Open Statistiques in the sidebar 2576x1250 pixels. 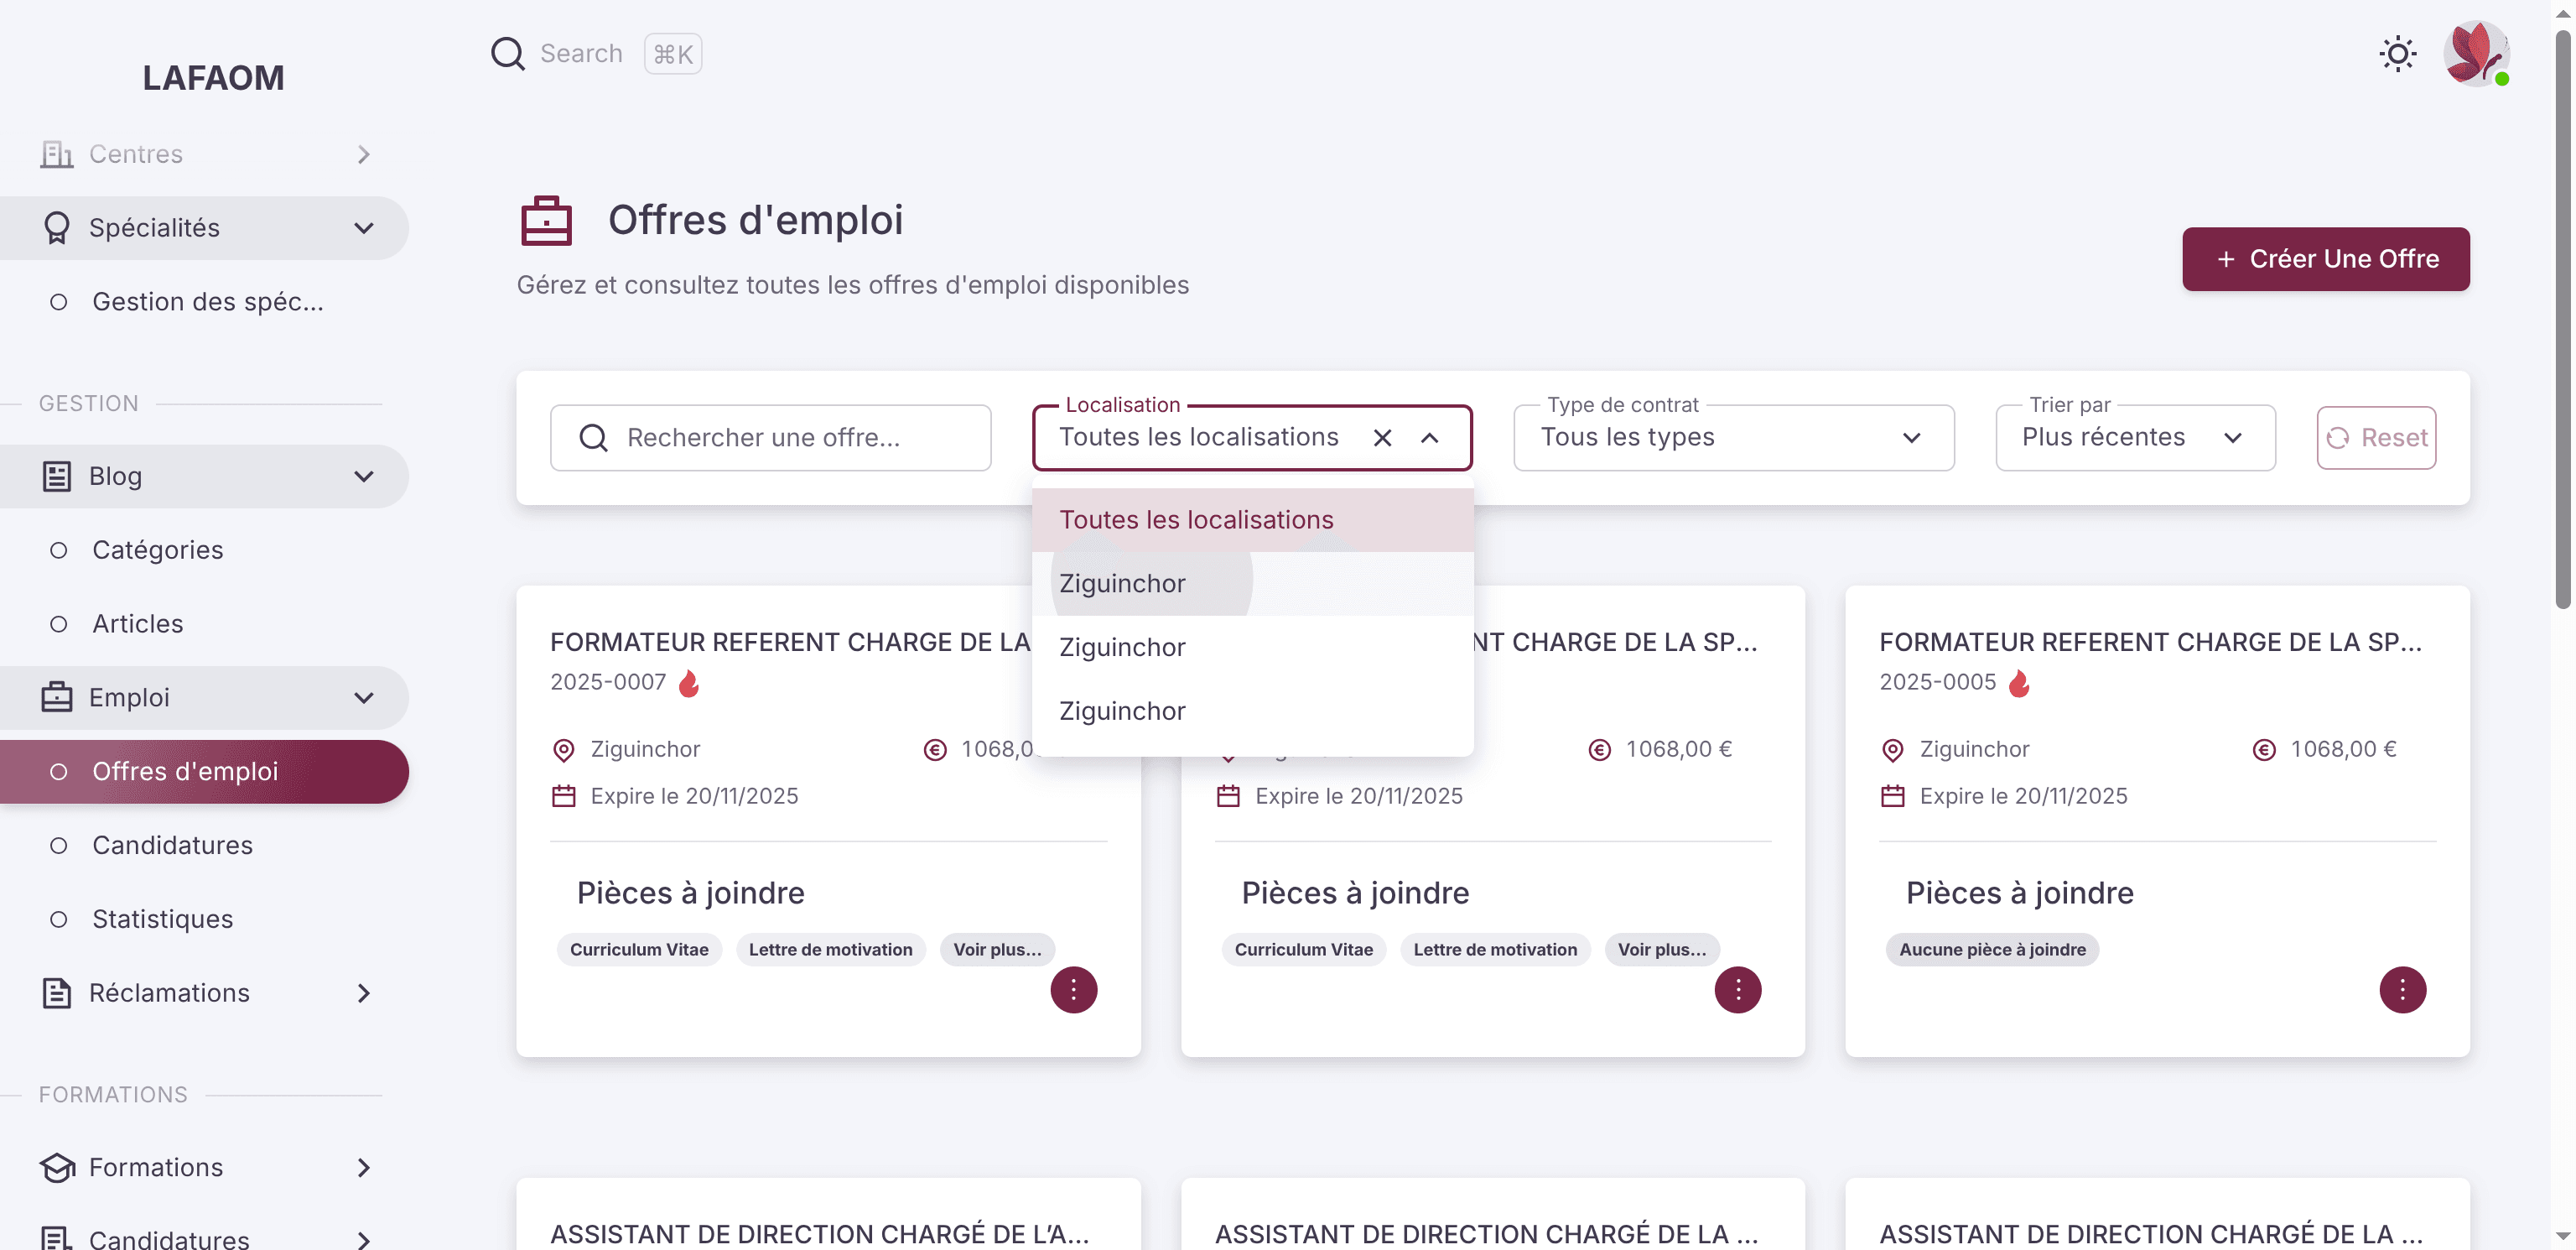pyautogui.click(x=204, y=919)
